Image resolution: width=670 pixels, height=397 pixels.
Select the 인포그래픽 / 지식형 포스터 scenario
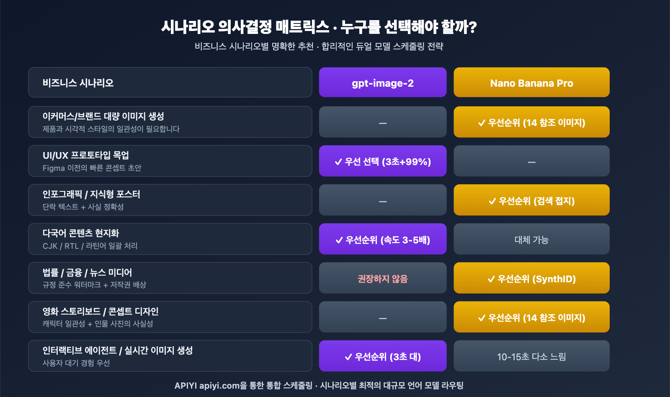(x=170, y=200)
